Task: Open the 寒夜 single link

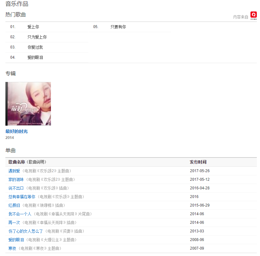Action: [12, 248]
